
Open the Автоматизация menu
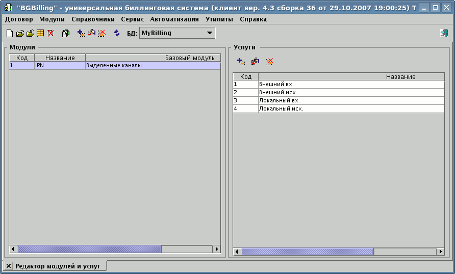(174, 19)
